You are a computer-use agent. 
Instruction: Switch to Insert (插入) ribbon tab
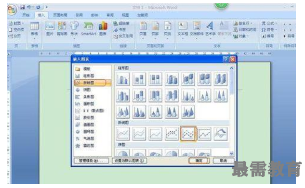tap(41, 15)
